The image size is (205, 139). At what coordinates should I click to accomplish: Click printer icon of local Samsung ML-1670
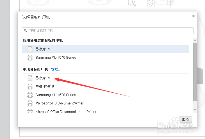[x=30, y=95]
